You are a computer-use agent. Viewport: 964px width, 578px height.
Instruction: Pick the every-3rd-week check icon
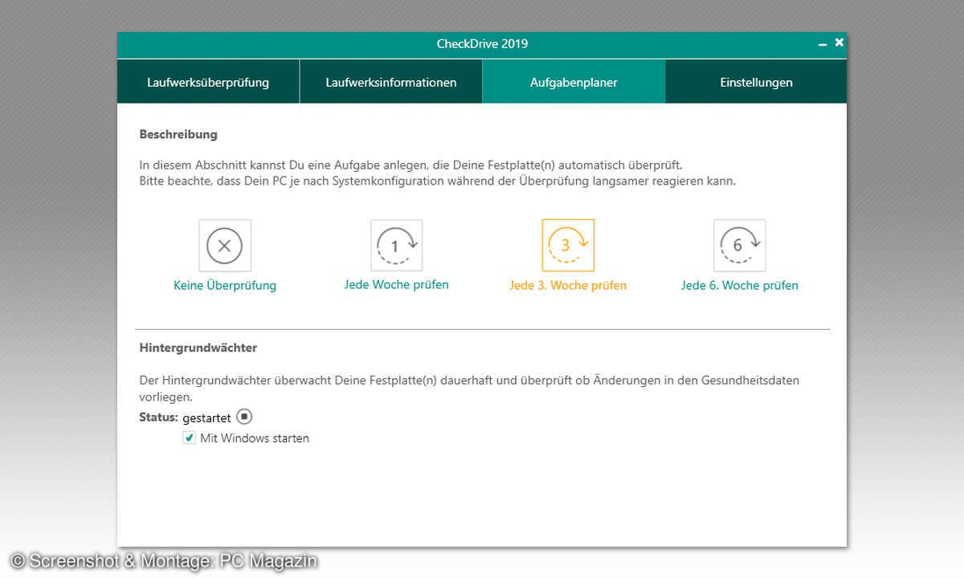pyautogui.click(x=568, y=246)
